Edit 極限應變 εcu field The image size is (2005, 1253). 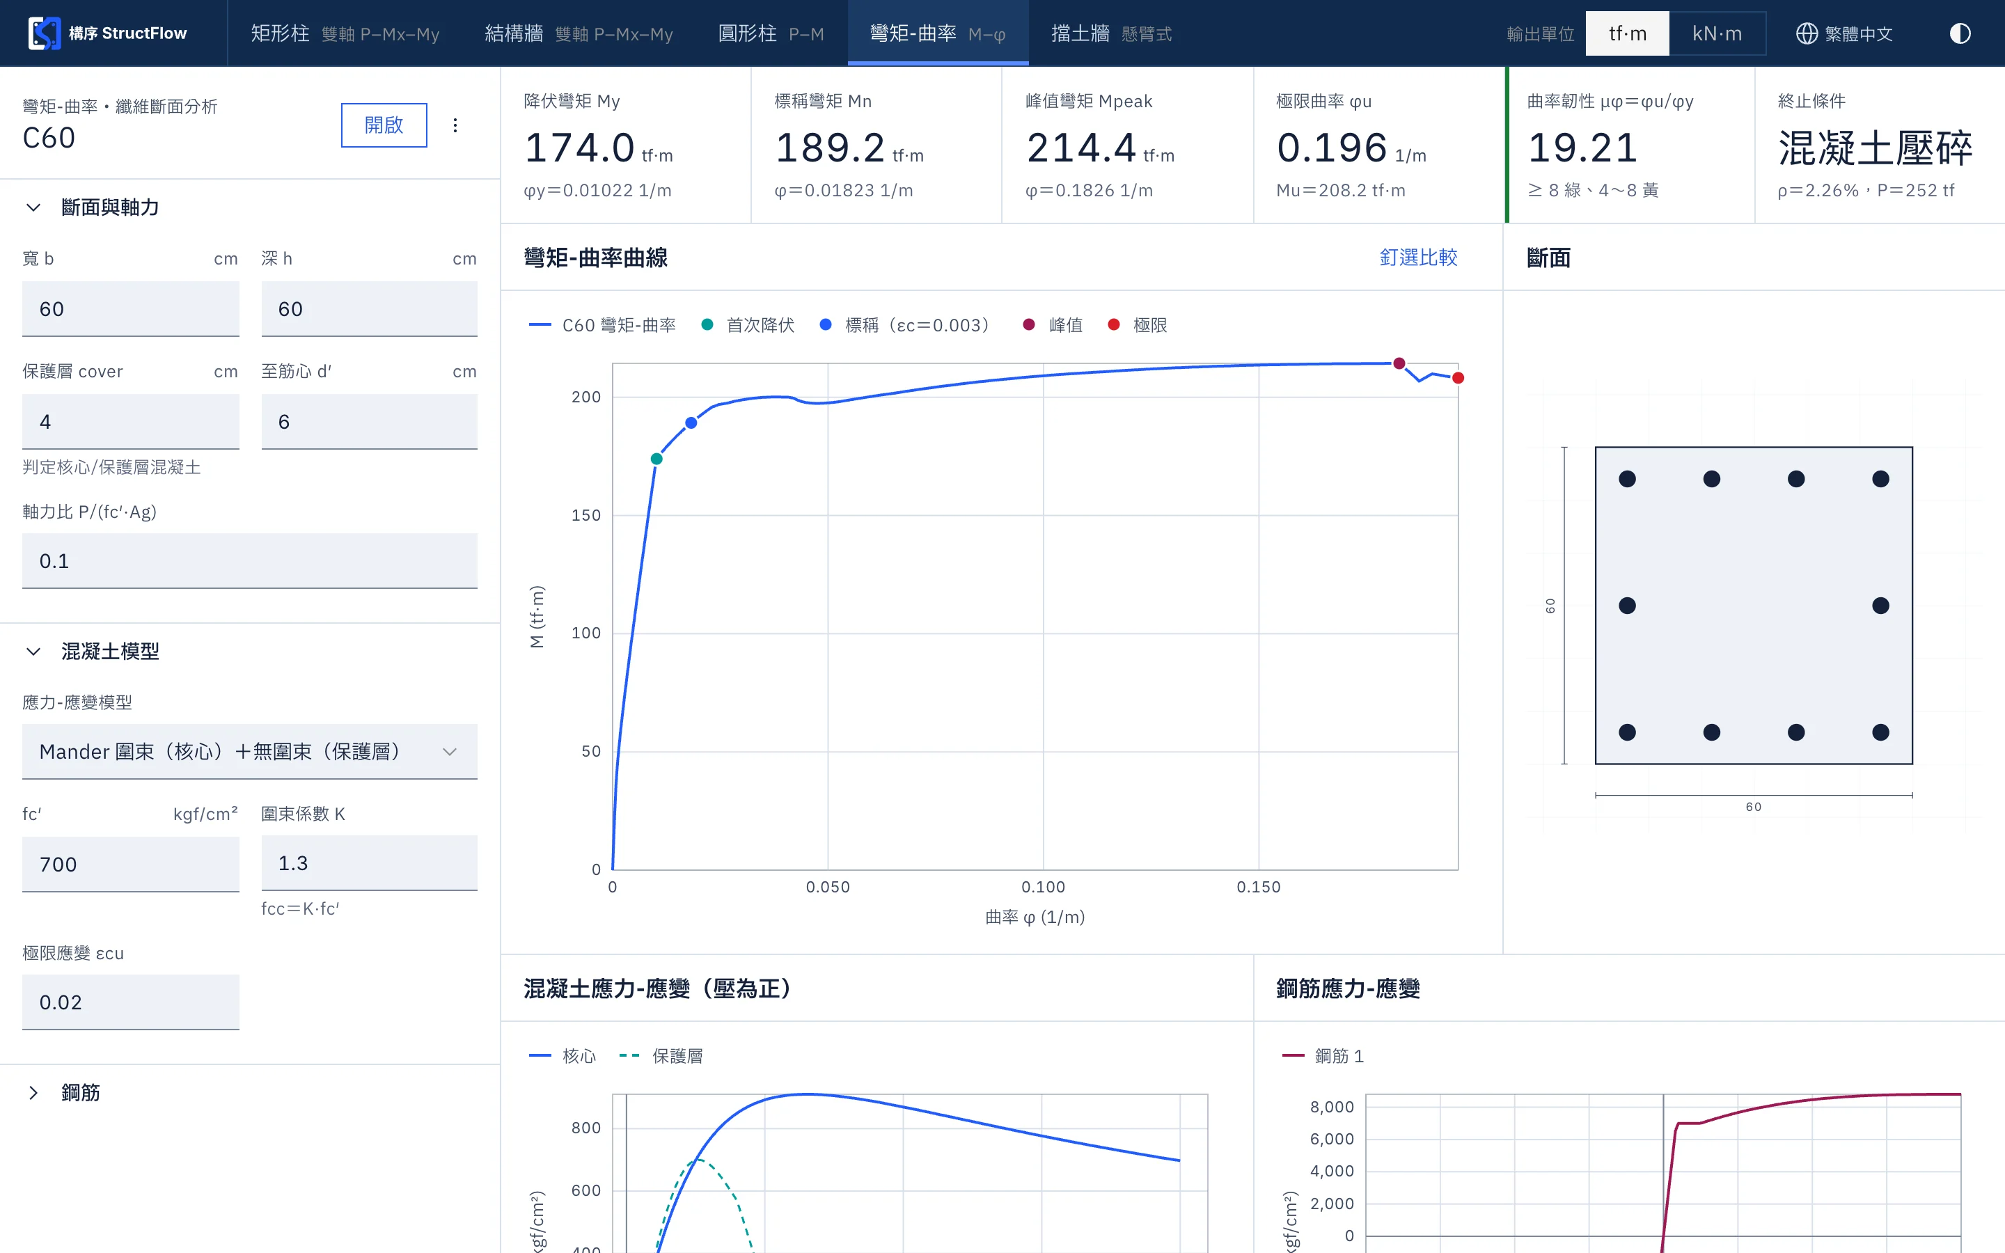131,1002
